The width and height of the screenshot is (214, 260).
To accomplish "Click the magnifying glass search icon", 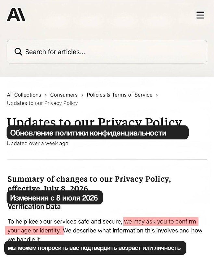I will [18, 52].
